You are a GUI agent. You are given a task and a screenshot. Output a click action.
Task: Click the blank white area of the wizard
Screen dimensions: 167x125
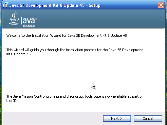tap(55, 74)
